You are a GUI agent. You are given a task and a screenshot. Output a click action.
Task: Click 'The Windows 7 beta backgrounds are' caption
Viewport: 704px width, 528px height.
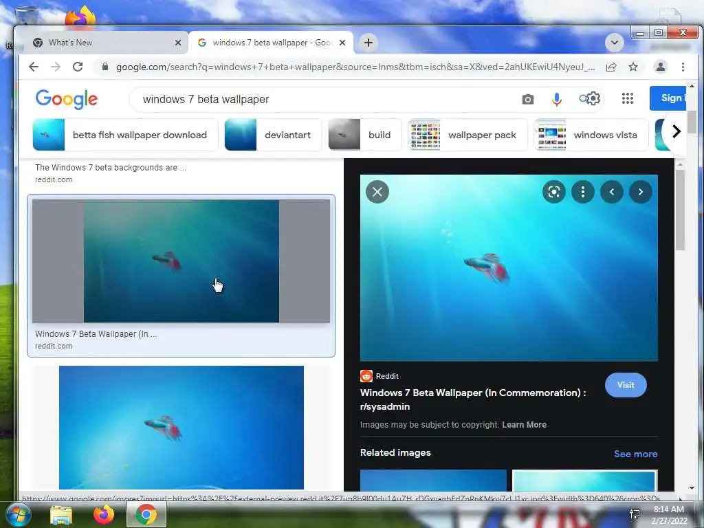point(111,168)
